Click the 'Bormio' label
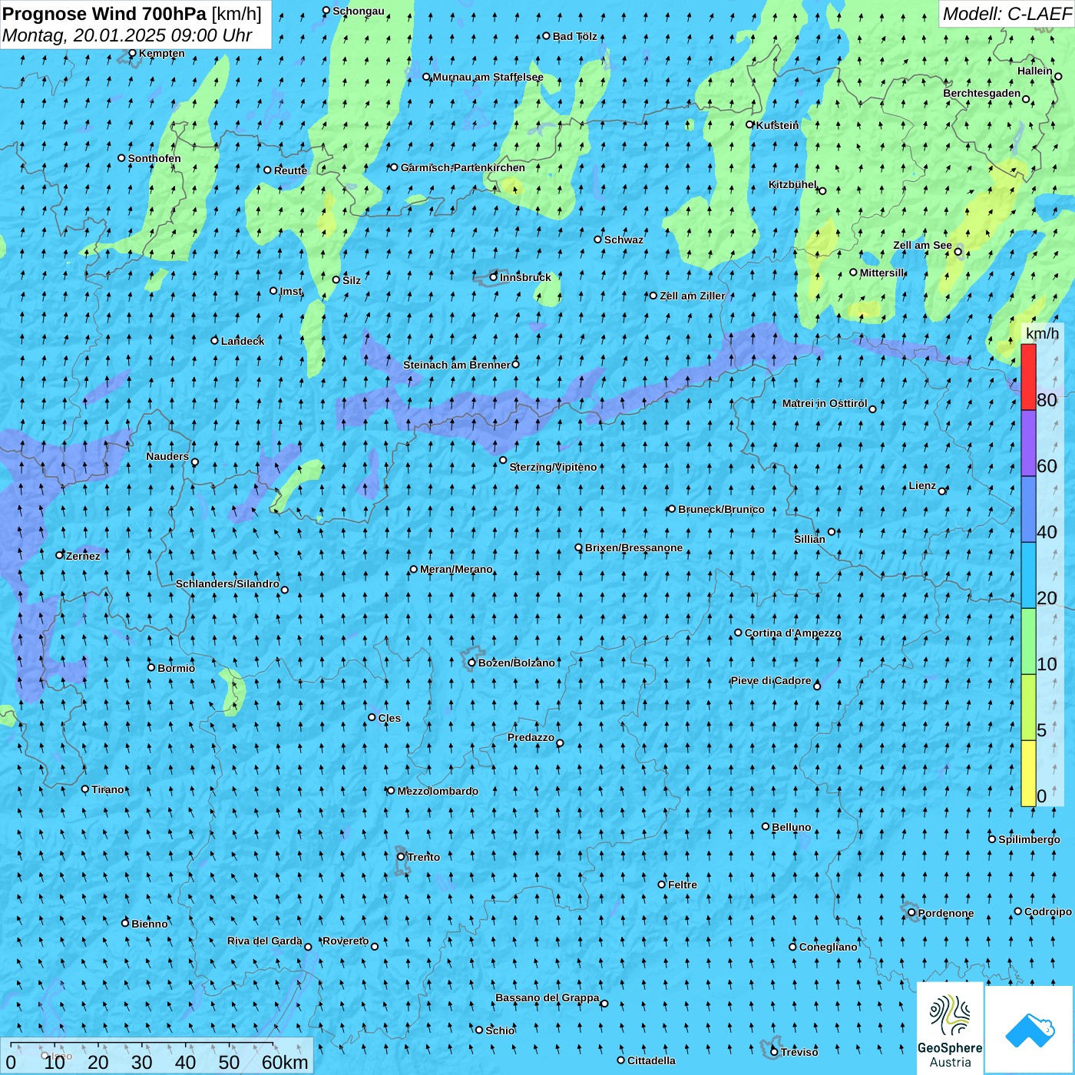 click(177, 668)
